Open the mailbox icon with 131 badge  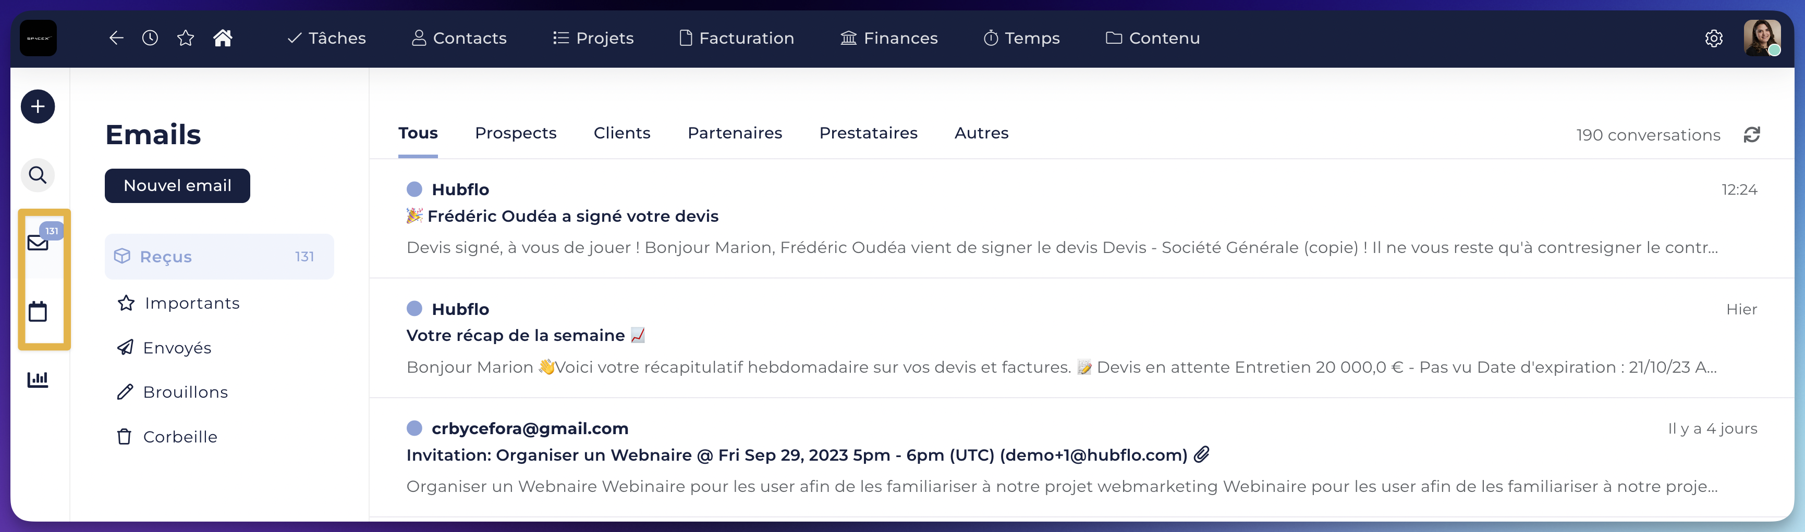(x=39, y=241)
